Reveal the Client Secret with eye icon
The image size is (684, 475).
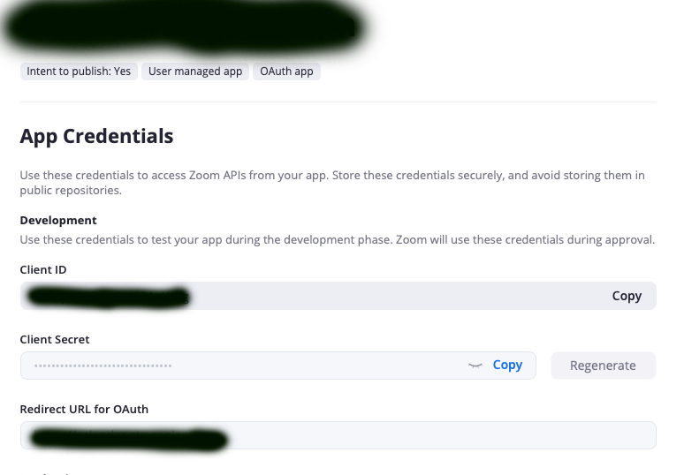pos(475,366)
